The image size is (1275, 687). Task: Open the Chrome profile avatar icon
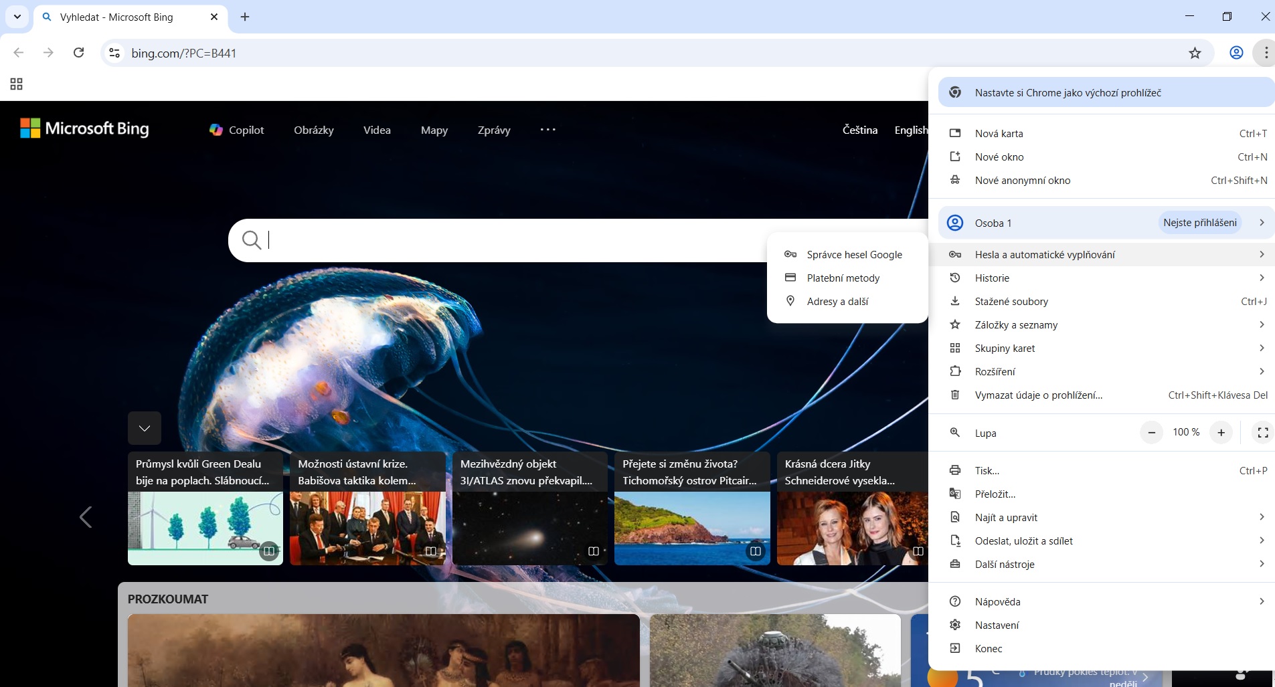pos(1236,53)
